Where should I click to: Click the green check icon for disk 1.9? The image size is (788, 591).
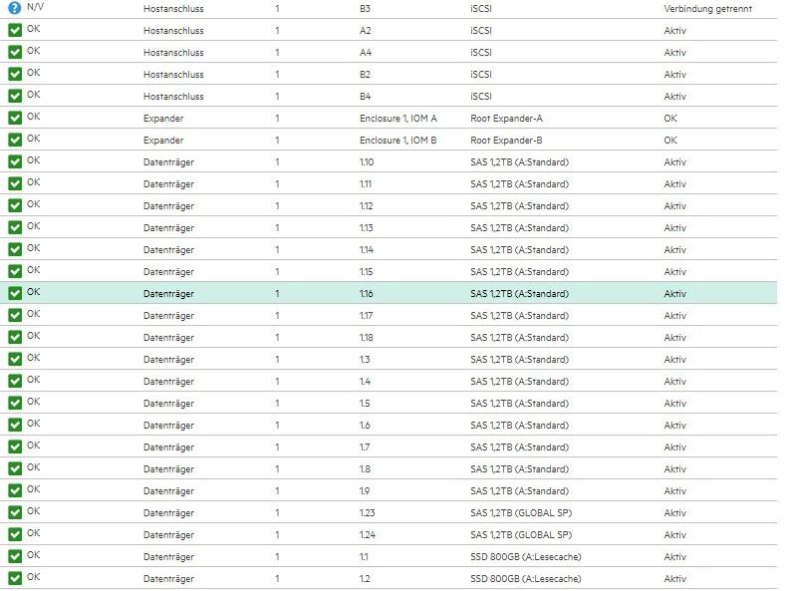point(15,491)
